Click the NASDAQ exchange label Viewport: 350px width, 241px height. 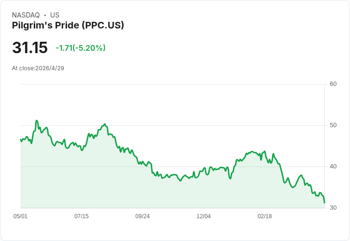[26, 15]
